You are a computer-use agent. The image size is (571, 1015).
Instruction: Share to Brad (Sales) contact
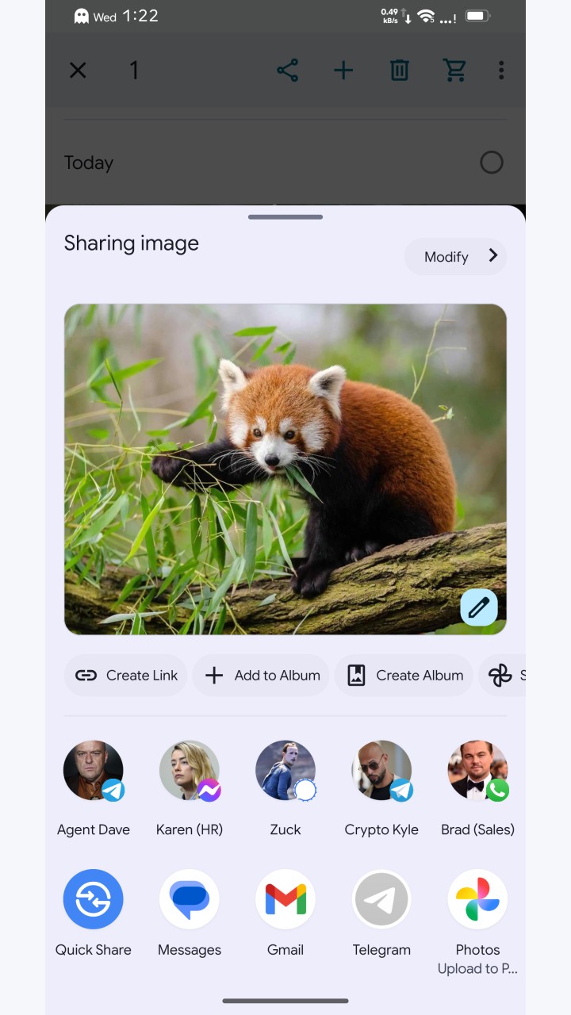tap(477, 788)
